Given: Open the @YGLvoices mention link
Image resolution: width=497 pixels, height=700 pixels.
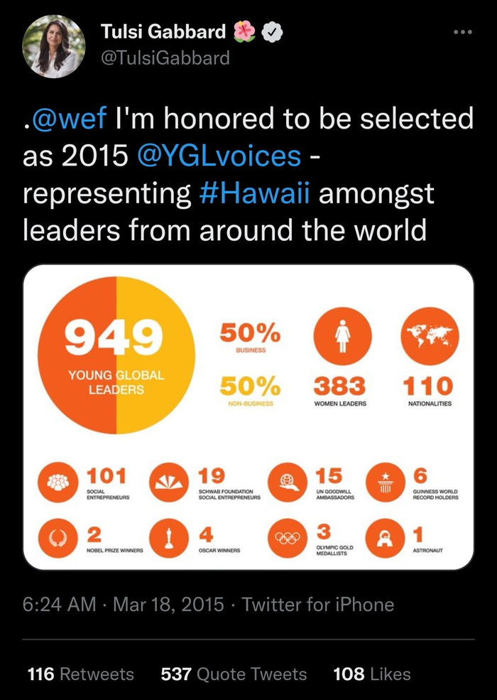Looking at the screenshot, I should tap(219, 157).
